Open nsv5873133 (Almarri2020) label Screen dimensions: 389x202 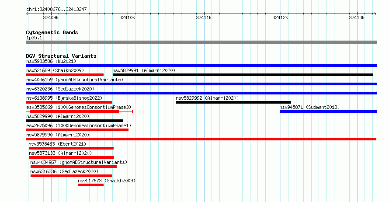tap(60, 153)
